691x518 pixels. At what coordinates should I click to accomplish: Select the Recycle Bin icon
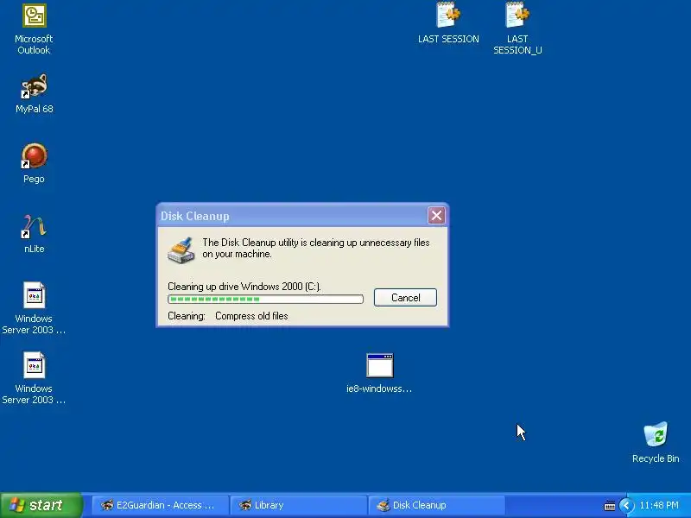click(656, 434)
